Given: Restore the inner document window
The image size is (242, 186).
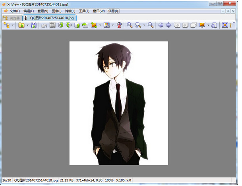Looking at the screenshot, I should pyautogui.click(x=228, y=11).
